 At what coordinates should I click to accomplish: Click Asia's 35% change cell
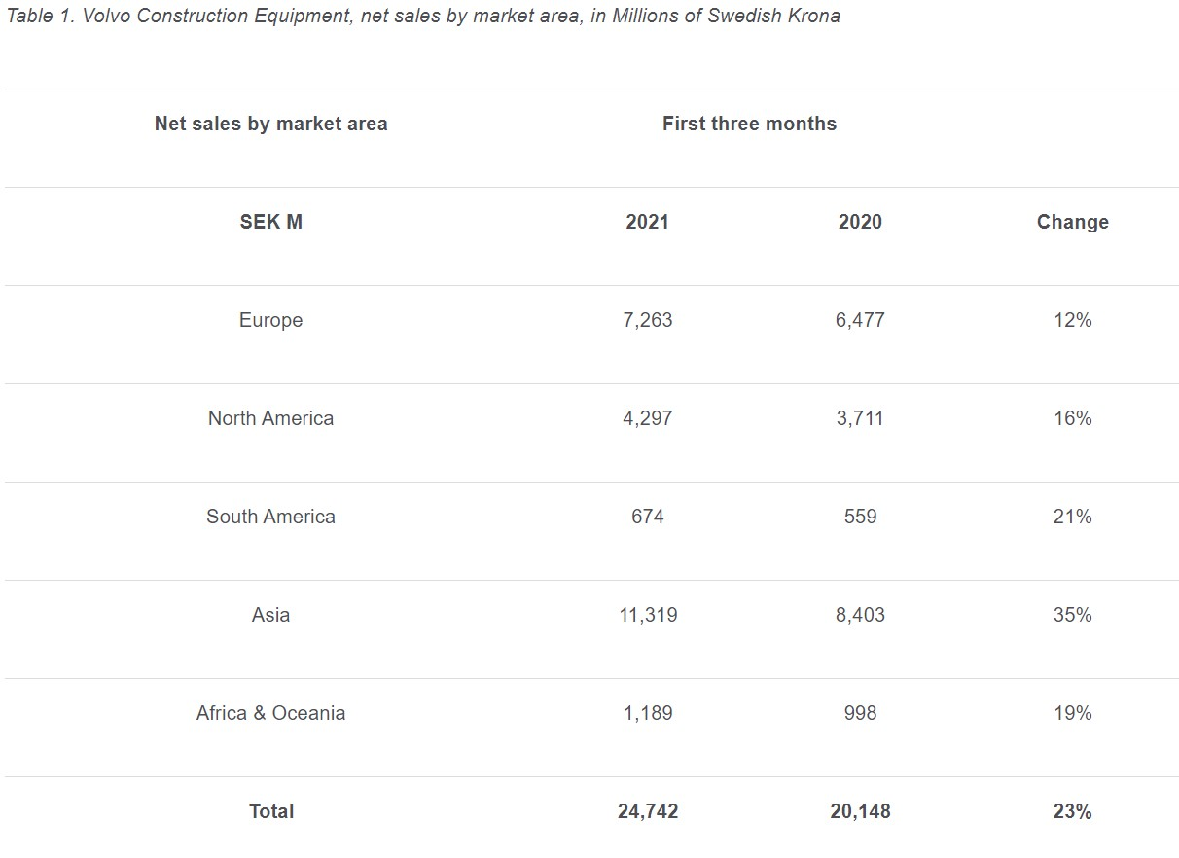pos(1072,615)
